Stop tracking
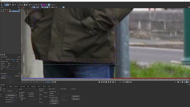Viewport: 190px width, 107px height. tap(127, 82)
